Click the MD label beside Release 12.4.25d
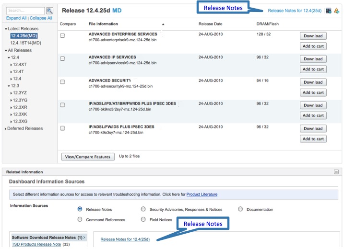The width and height of the screenshot is (344, 249). [x=117, y=11]
